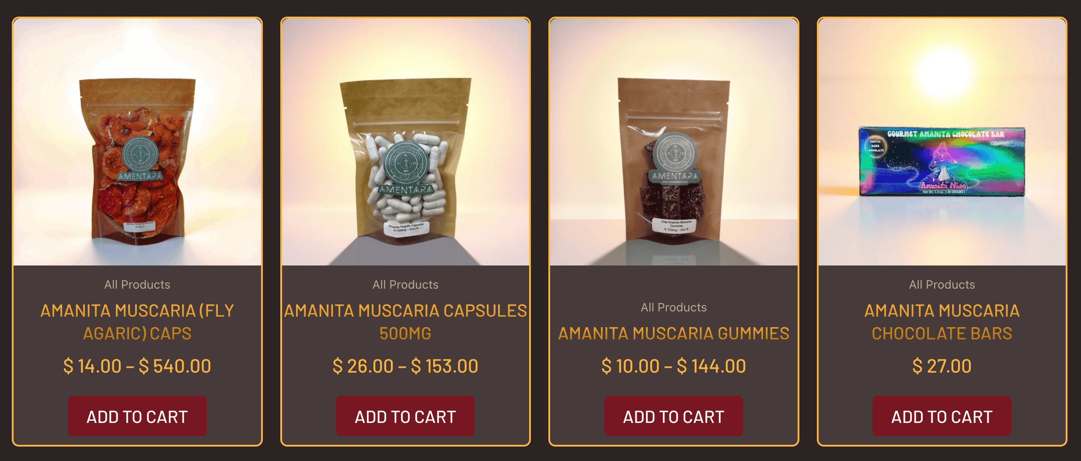
Task: Open the Chocolate Bar product image
Action: coord(942,142)
